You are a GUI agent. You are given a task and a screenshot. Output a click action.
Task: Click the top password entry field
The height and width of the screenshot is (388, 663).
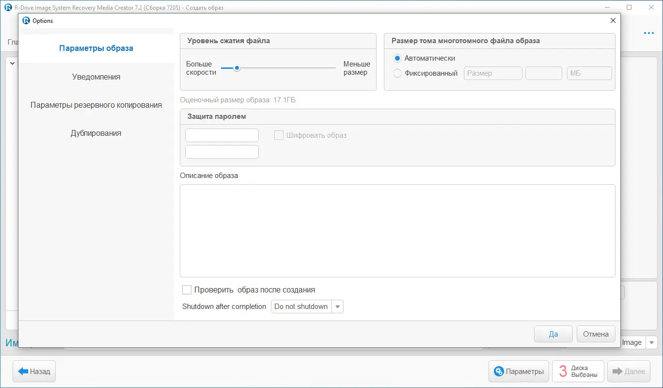click(221, 135)
